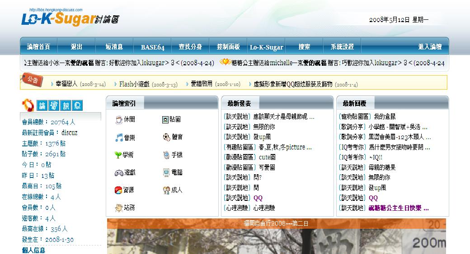Click the date 2008年5月12日 星期一

click(x=399, y=20)
